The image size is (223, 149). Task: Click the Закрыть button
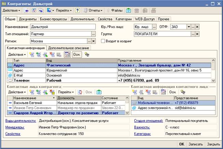213,144
